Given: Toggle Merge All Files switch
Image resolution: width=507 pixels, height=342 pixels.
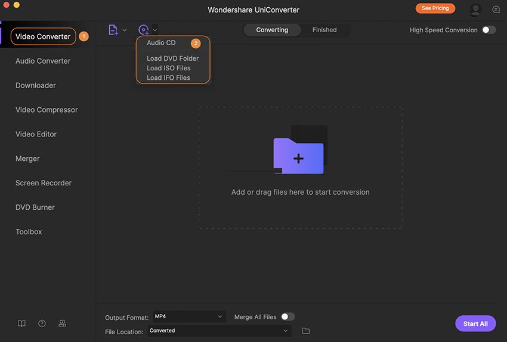Looking at the screenshot, I should [287, 317].
